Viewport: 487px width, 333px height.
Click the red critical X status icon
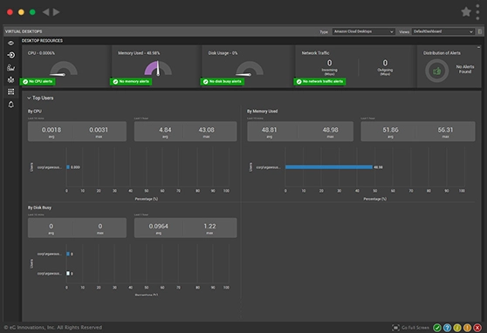tap(477, 328)
